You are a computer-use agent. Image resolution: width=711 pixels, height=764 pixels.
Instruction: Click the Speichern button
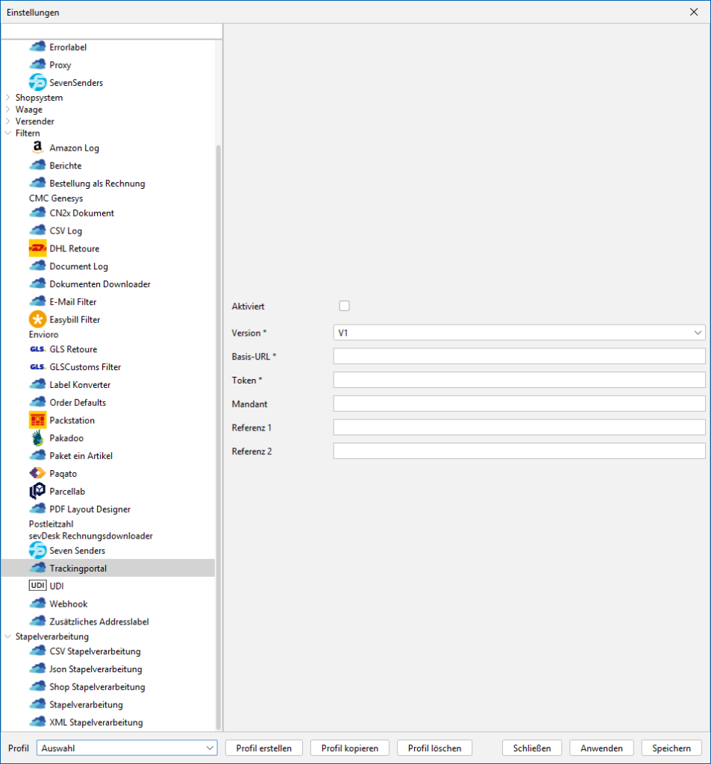(671, 748)
